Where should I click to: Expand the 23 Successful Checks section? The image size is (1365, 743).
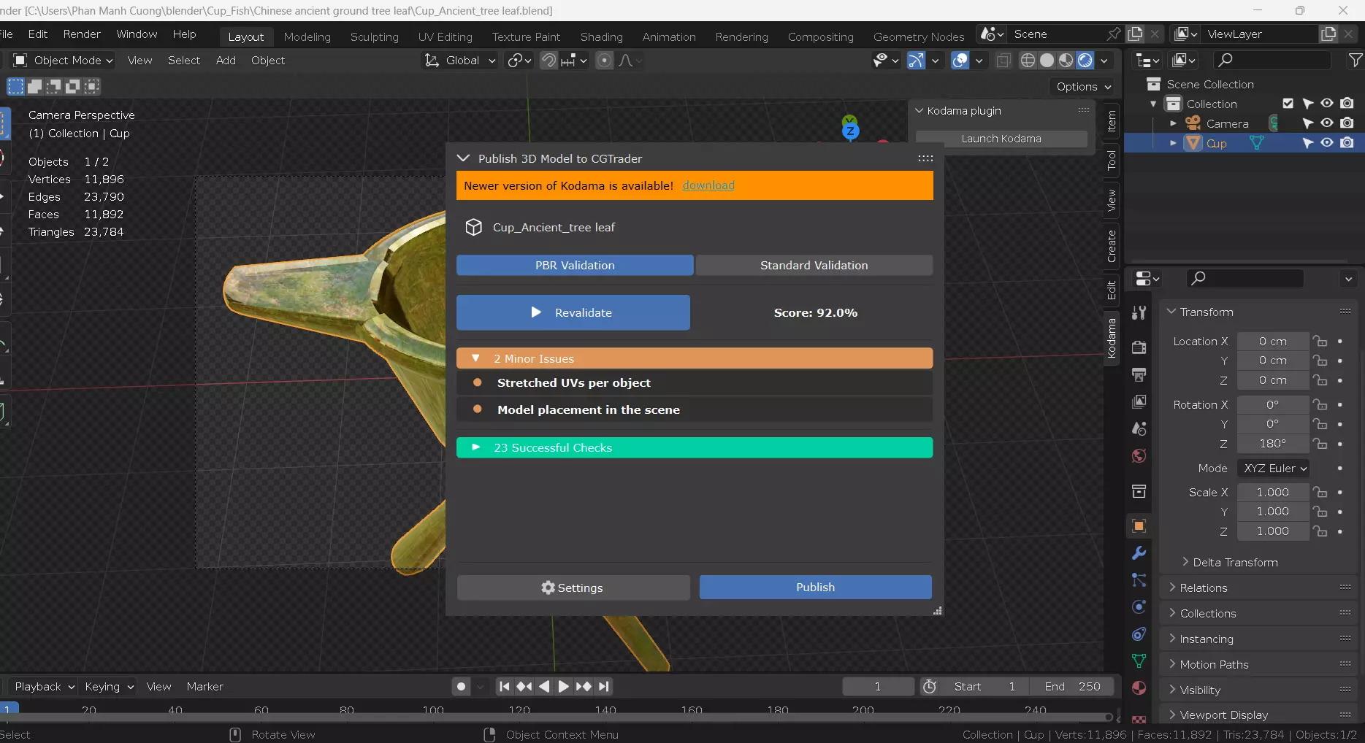pyautogui.click(x=695, y=447)
